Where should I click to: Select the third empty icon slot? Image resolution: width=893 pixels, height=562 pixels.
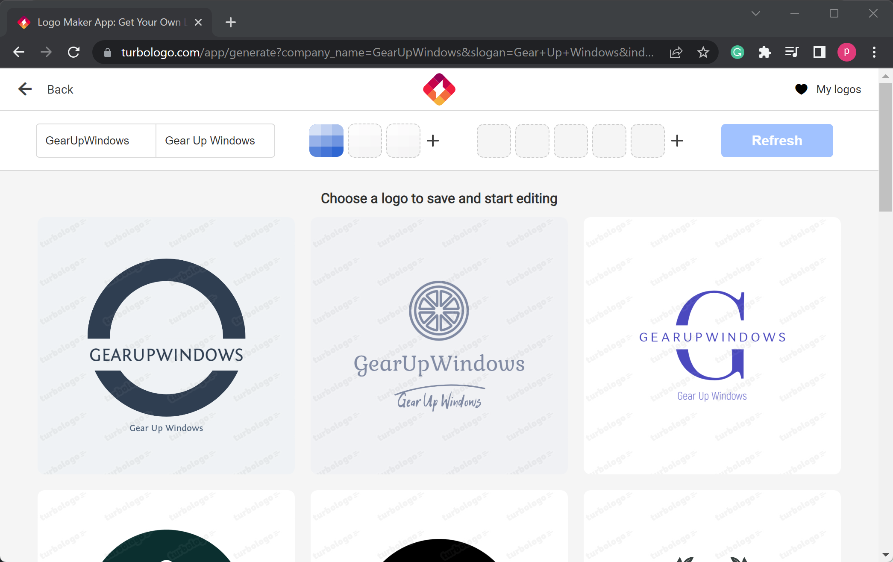pos(571,141)
